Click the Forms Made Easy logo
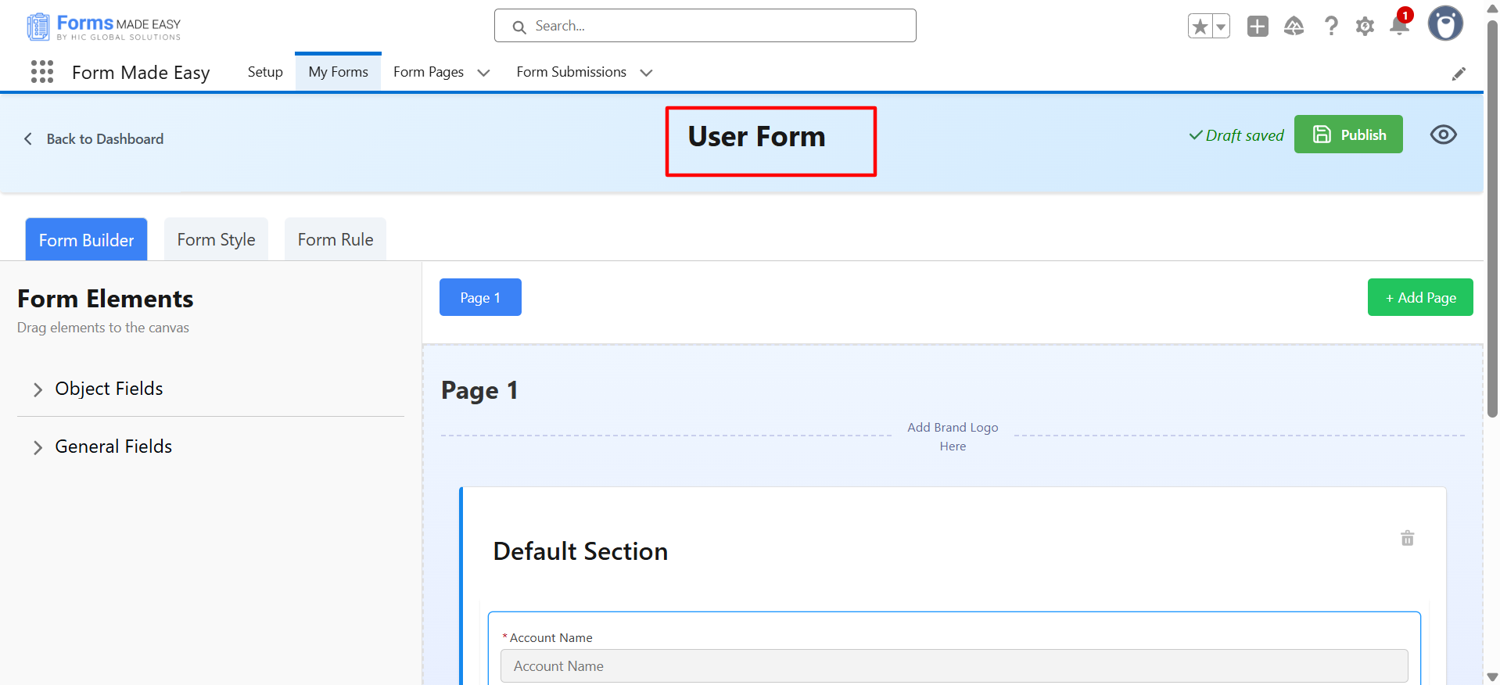The image size is (1500, 685). click(x=104, y=27)
